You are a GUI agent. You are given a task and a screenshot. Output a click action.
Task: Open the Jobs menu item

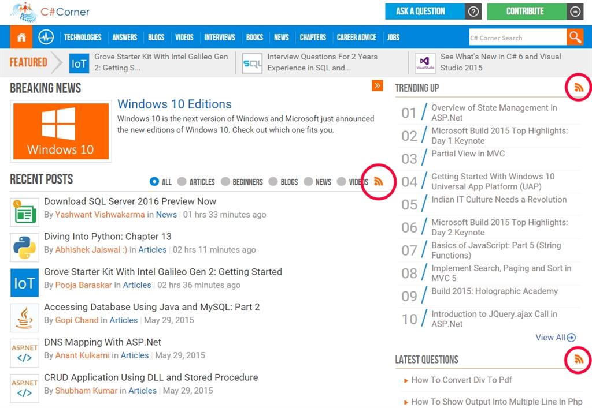tap(393, 38)
